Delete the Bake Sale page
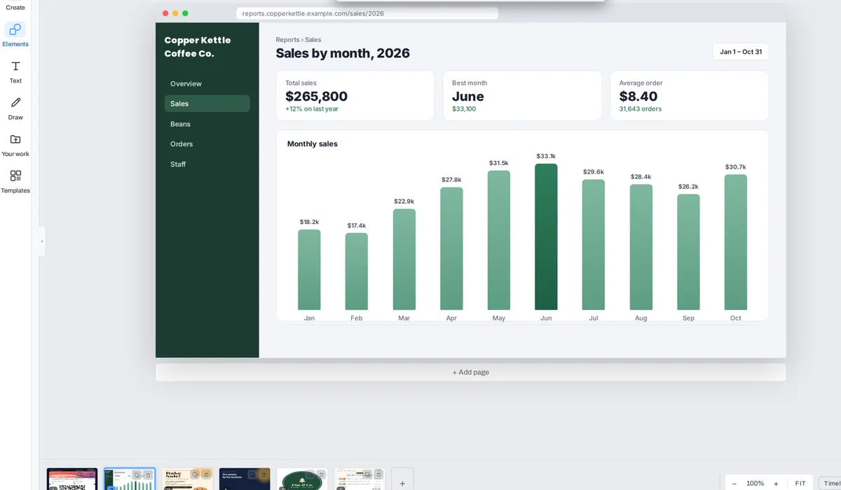The width and height of the screenshot is (841, 490). point(205,475)
